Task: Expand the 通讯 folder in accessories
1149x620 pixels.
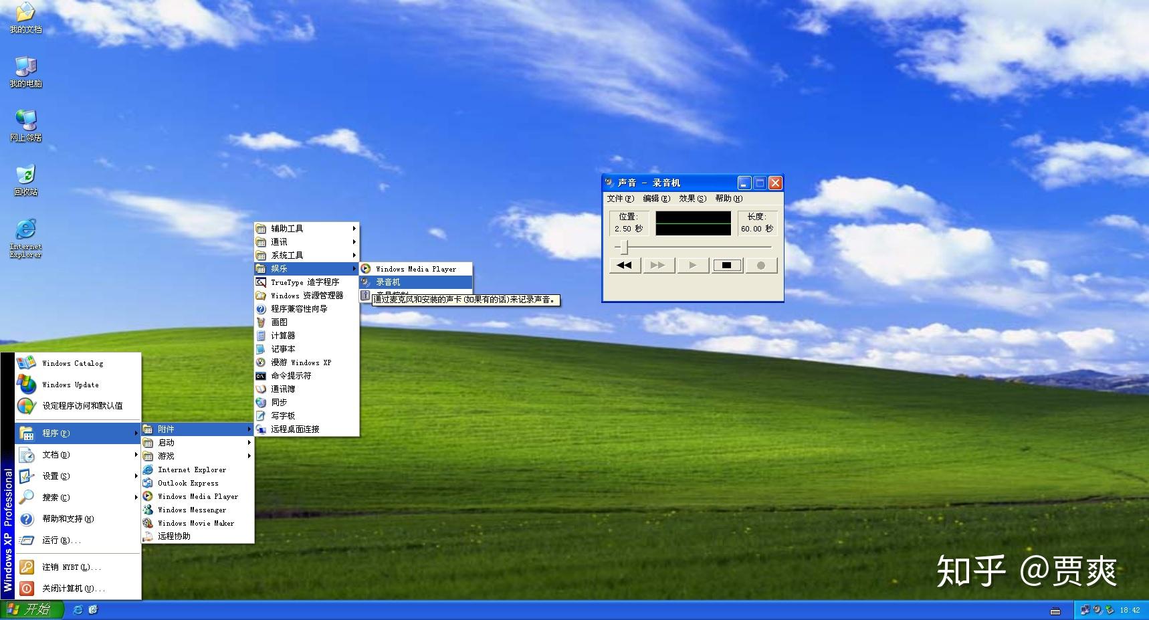Action: (x=307, y=242)
